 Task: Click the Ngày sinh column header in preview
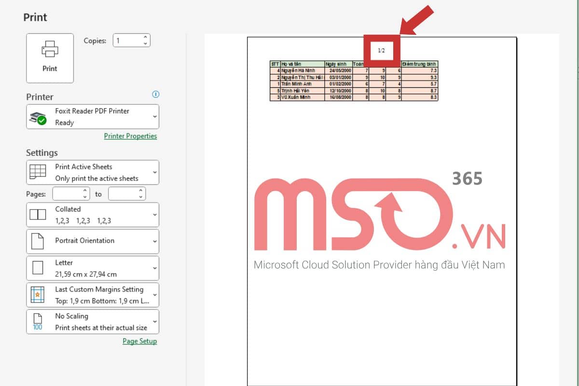338,64
